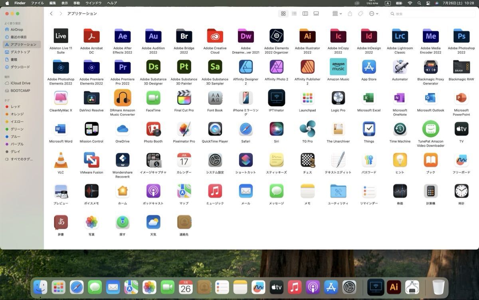Click the tag button in toolbar

pos(360,14)
